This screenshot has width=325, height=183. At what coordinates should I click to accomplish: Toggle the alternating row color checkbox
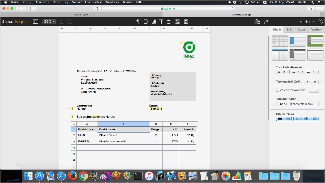coord(277,90)
